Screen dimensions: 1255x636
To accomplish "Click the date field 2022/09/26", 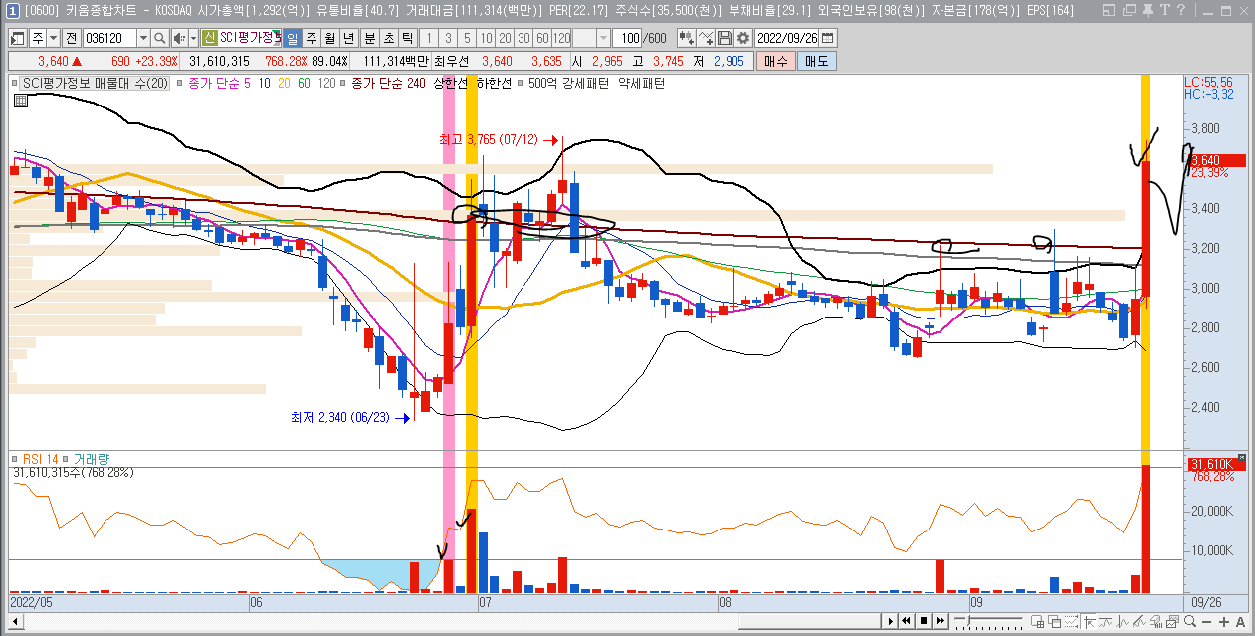I will (x=786, y=38).
